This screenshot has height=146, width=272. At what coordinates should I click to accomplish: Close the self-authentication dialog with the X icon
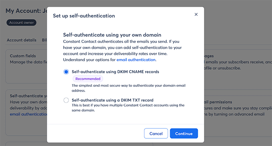click(x=196, y=14)
